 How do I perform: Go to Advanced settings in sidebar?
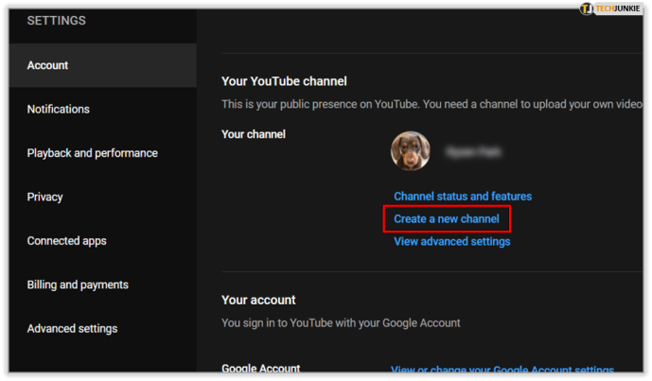pos(72,329)
